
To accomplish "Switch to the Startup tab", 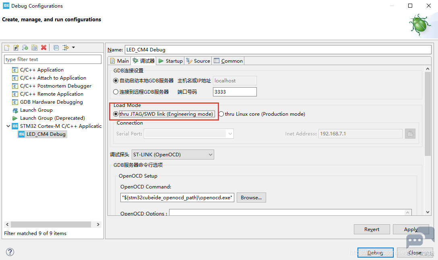I will [x=170, y=61].
